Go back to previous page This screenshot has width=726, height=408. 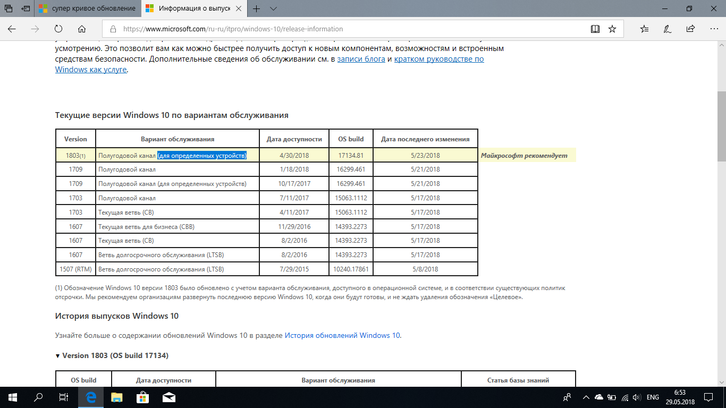click(12, 29)
